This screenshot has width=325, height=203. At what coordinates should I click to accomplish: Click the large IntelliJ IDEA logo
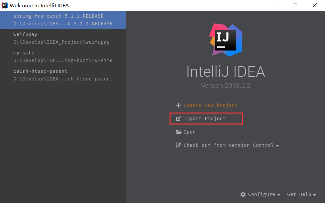(x=226, y=40)
